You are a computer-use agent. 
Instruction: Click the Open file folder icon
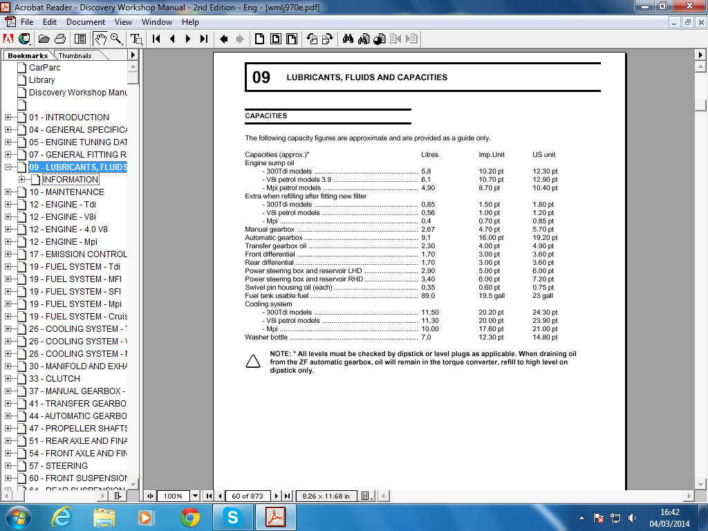click(x=44, y=39)
